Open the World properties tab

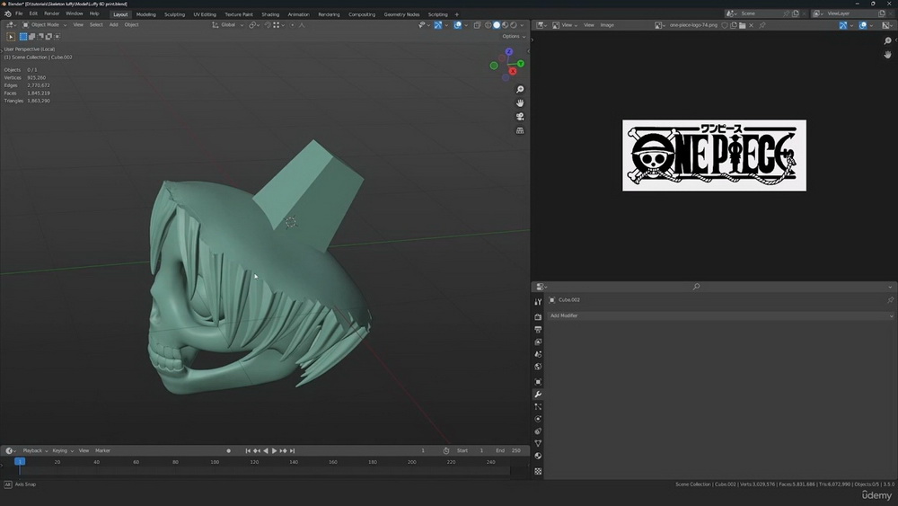538,367
